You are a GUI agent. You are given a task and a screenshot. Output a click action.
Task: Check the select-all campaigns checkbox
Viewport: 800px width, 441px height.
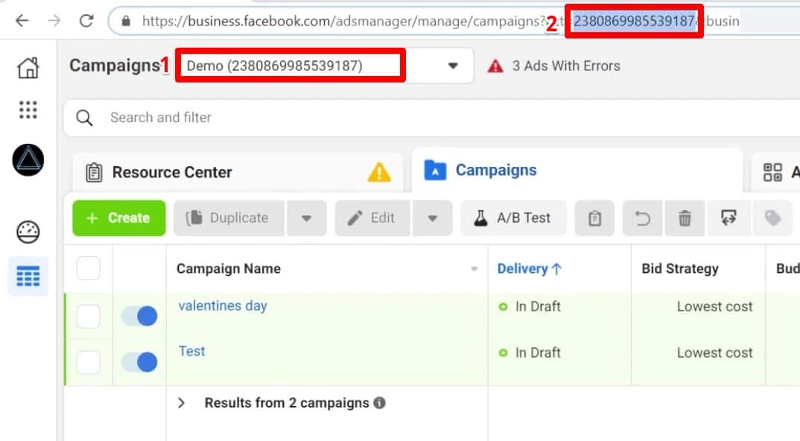coord(88,268)
